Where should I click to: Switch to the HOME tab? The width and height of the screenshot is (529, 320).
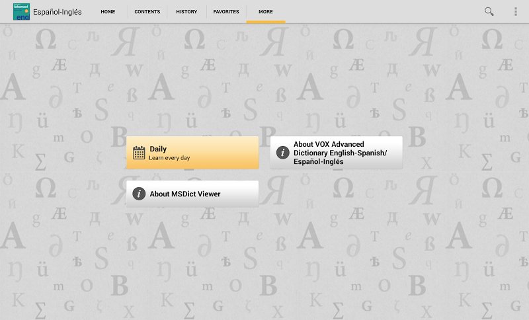(108, 11)
